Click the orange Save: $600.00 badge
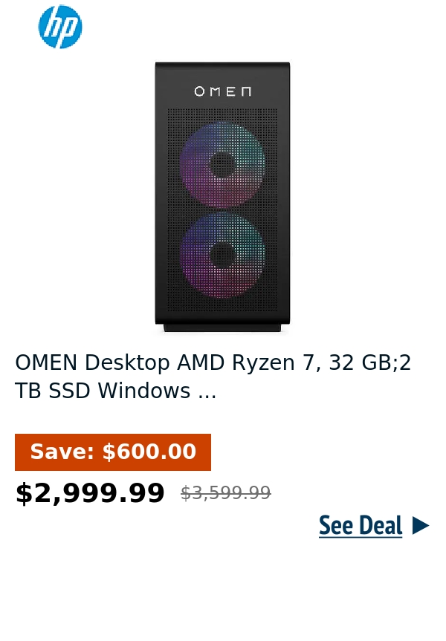Screen dimensions: 446x641 coord(112,452)
